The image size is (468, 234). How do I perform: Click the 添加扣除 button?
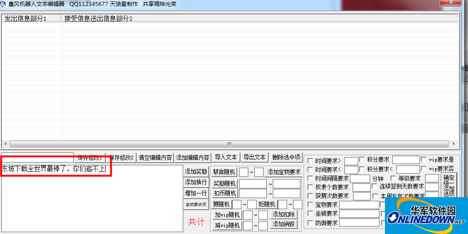click(283, 214)
